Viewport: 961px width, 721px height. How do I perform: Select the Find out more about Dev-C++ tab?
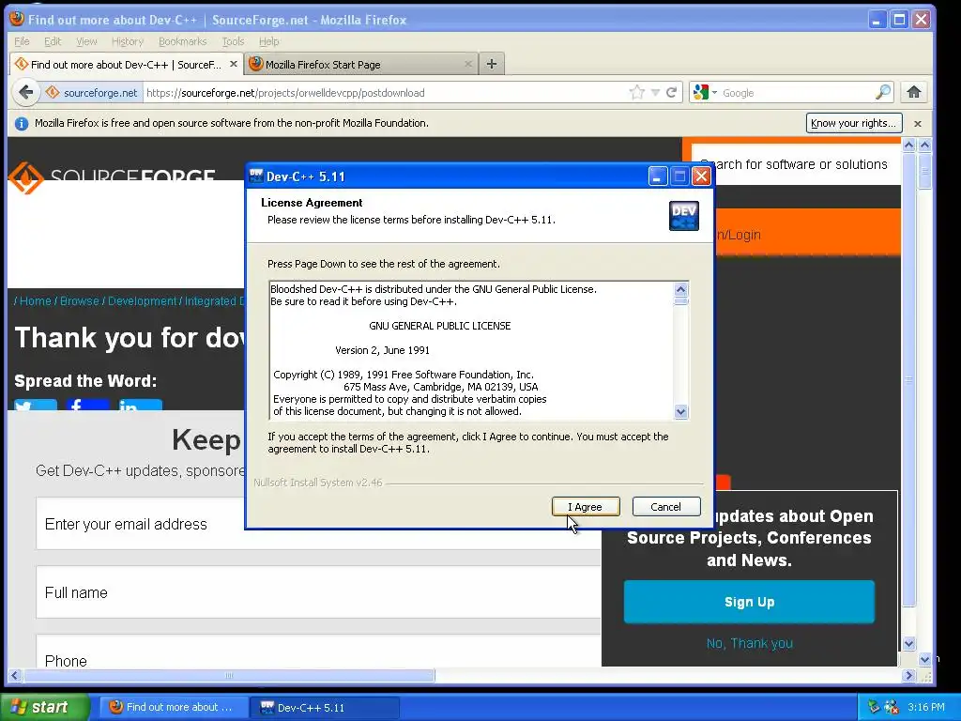click(x=126, y=65)
